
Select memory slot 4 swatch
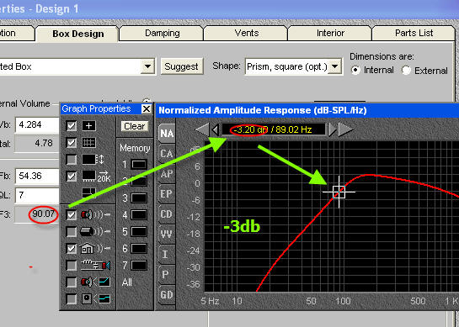pos(139,215)
